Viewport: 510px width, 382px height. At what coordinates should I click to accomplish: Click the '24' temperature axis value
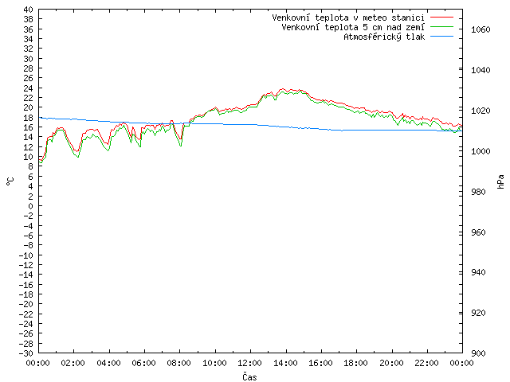29,88
